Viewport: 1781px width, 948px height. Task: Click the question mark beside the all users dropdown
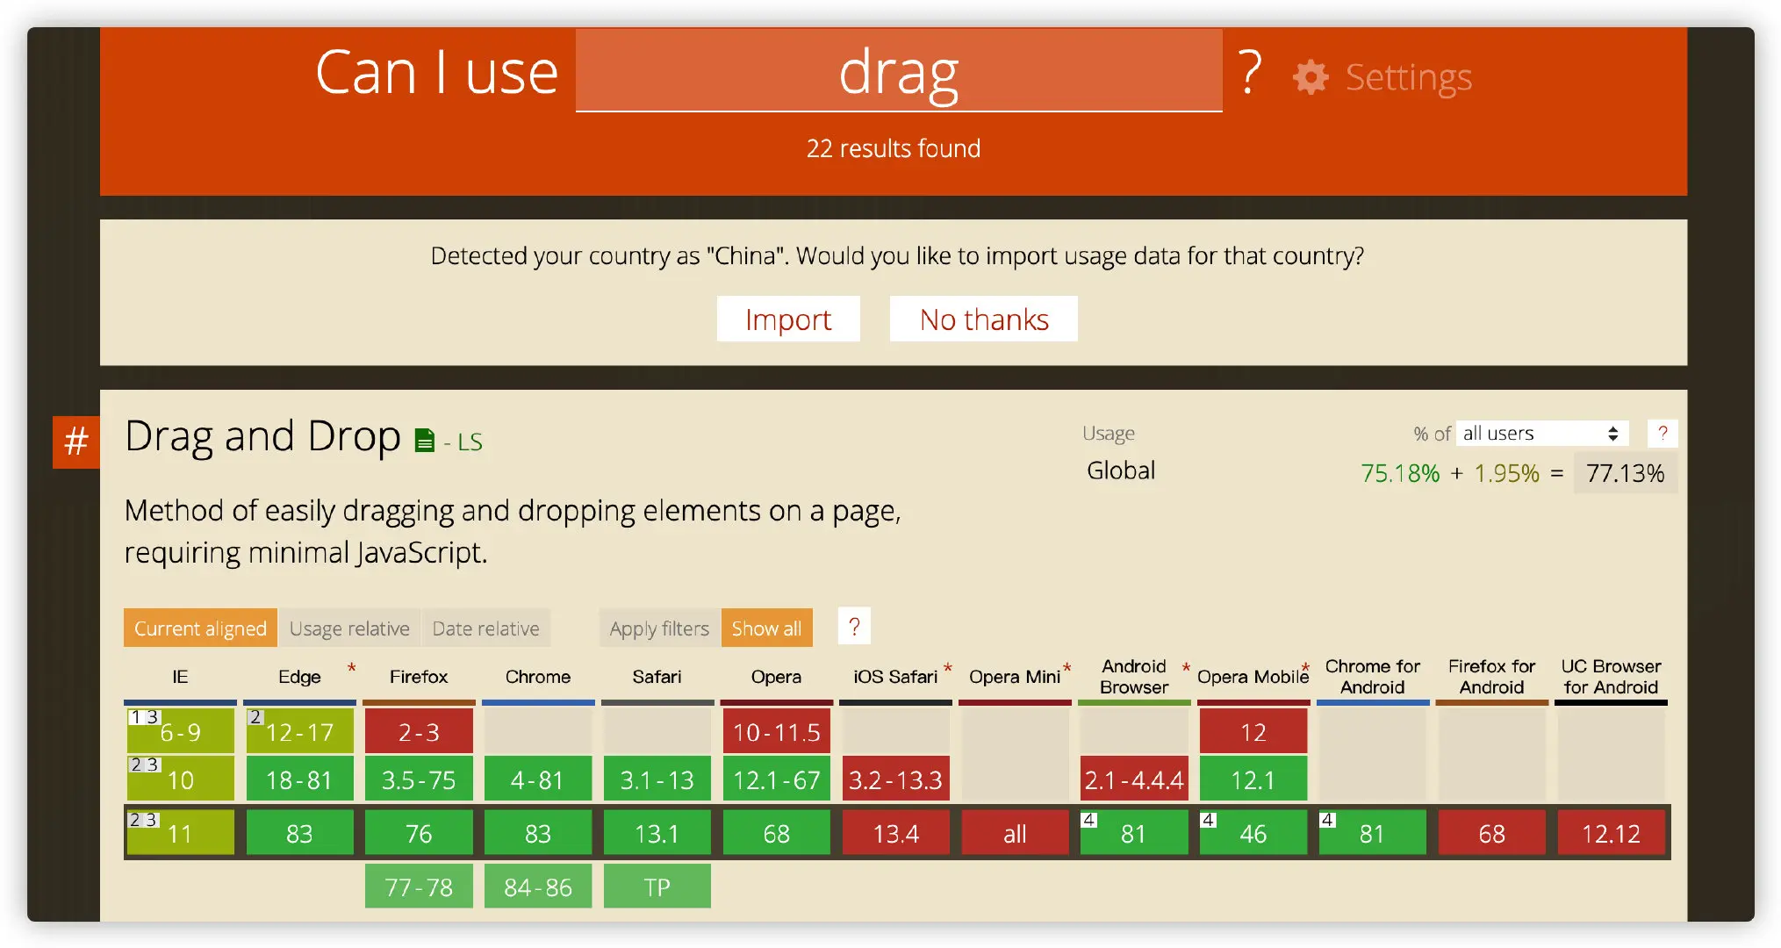(1662, 433)
